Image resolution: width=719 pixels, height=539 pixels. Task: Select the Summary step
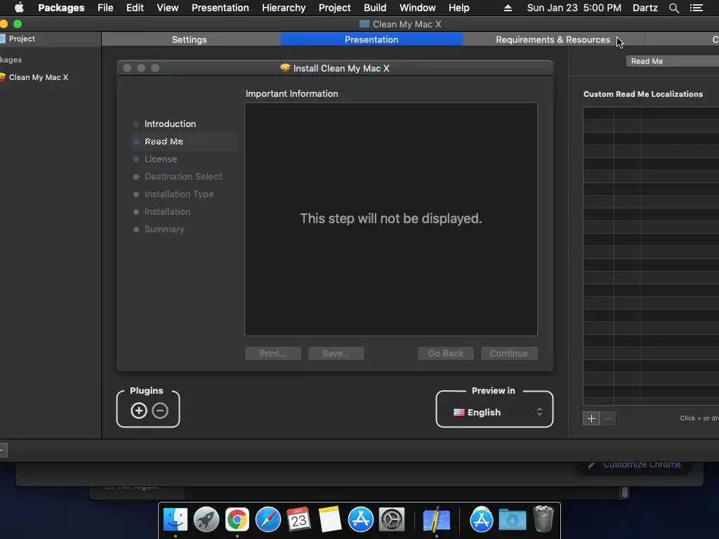164,229
